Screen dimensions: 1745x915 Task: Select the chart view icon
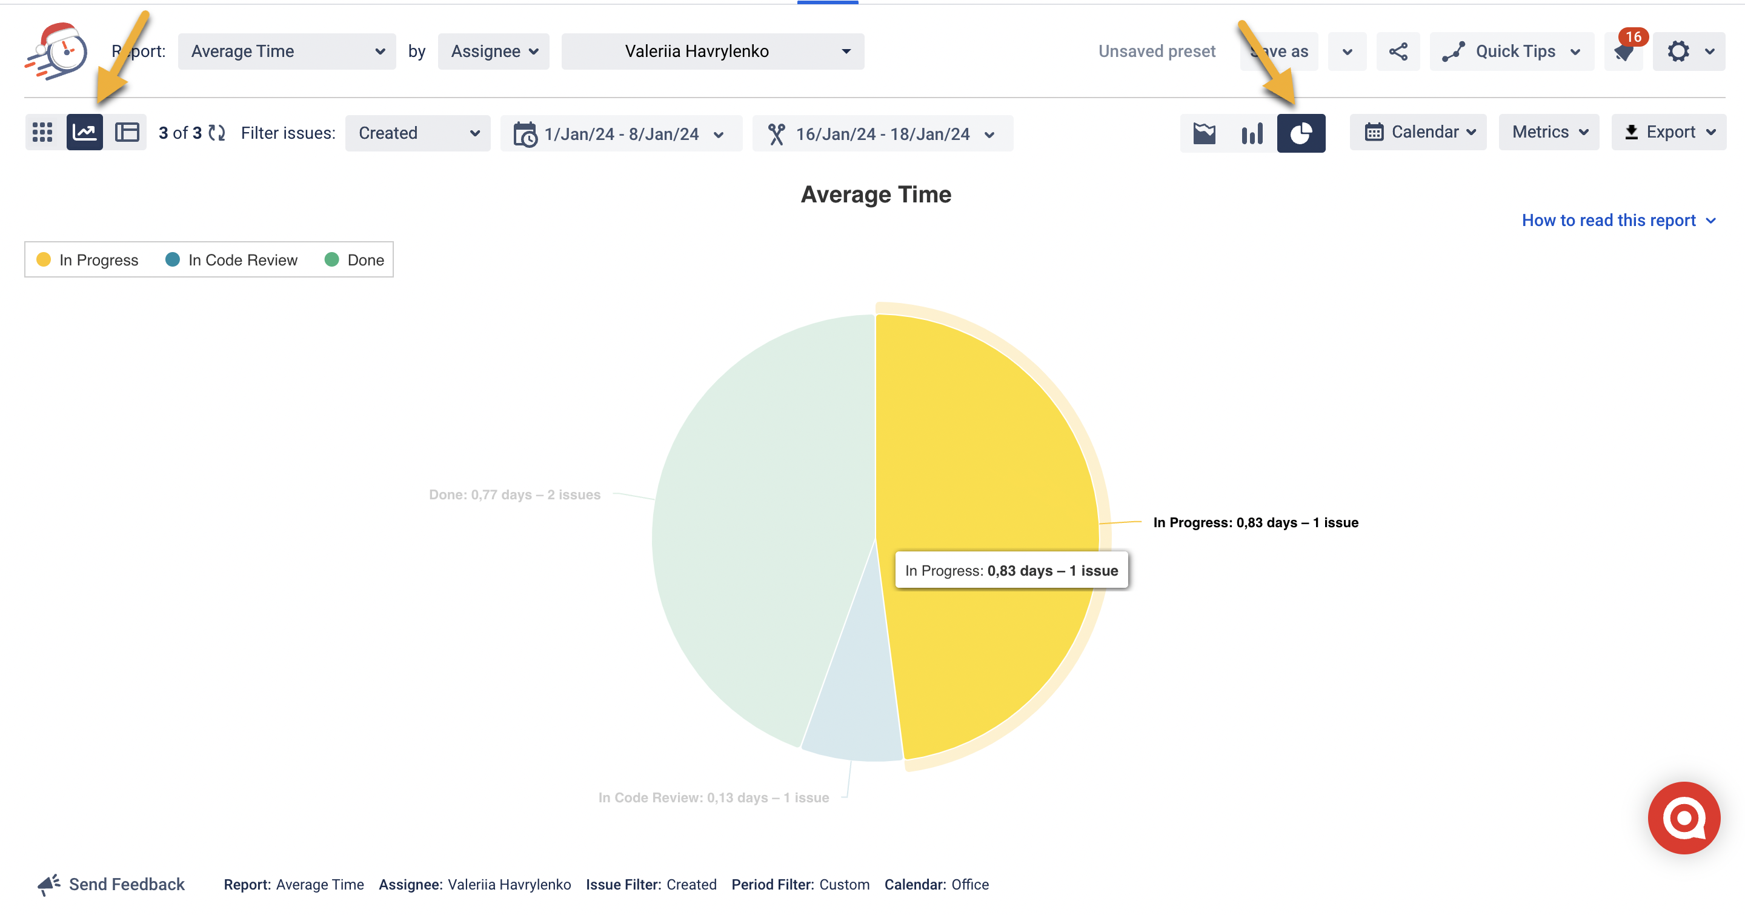84,132
